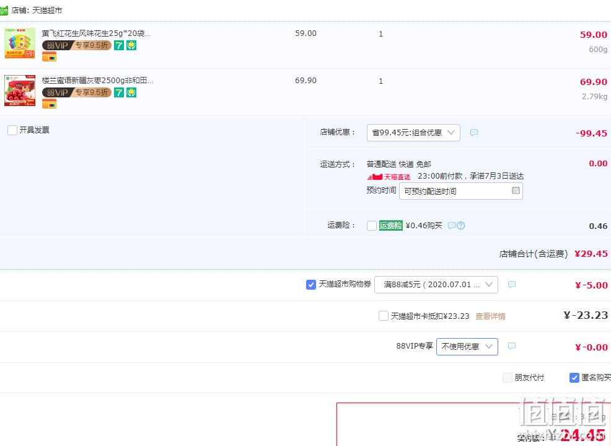This screenshot has height=446, width=611.
Task: Tick the 运费险 ¥0.46 checkbox
Action: [372, 226]
